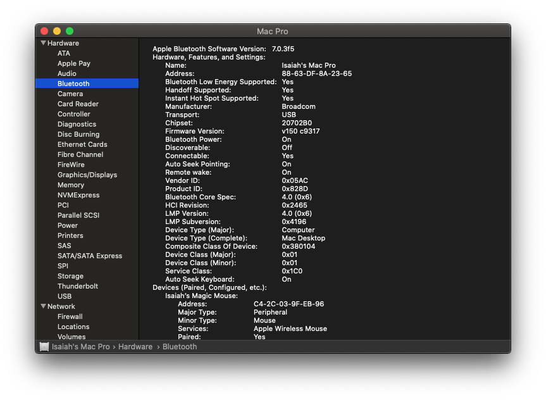The image size is (546, 400).
Task: View Diagnostics hardware info
Action: click(x=77, y=124)
